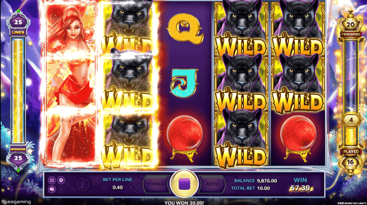Open the paytable info button

tap(82, 184)
